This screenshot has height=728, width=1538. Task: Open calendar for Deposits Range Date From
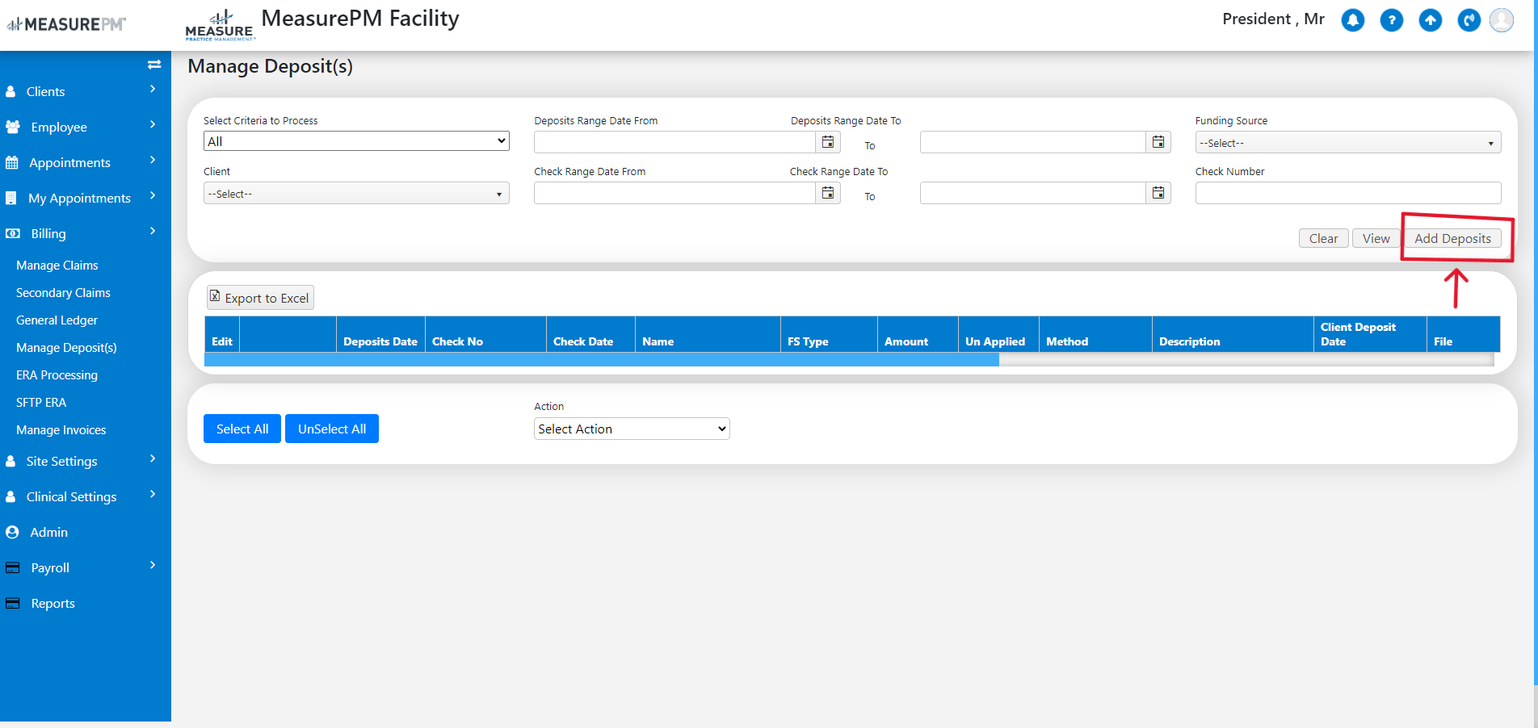pyautogui.click(x=828, y=142)
